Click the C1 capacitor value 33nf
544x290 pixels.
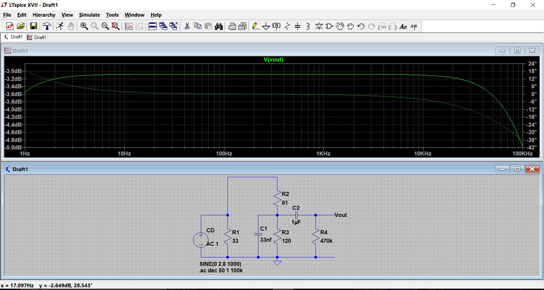coord(266,240)
